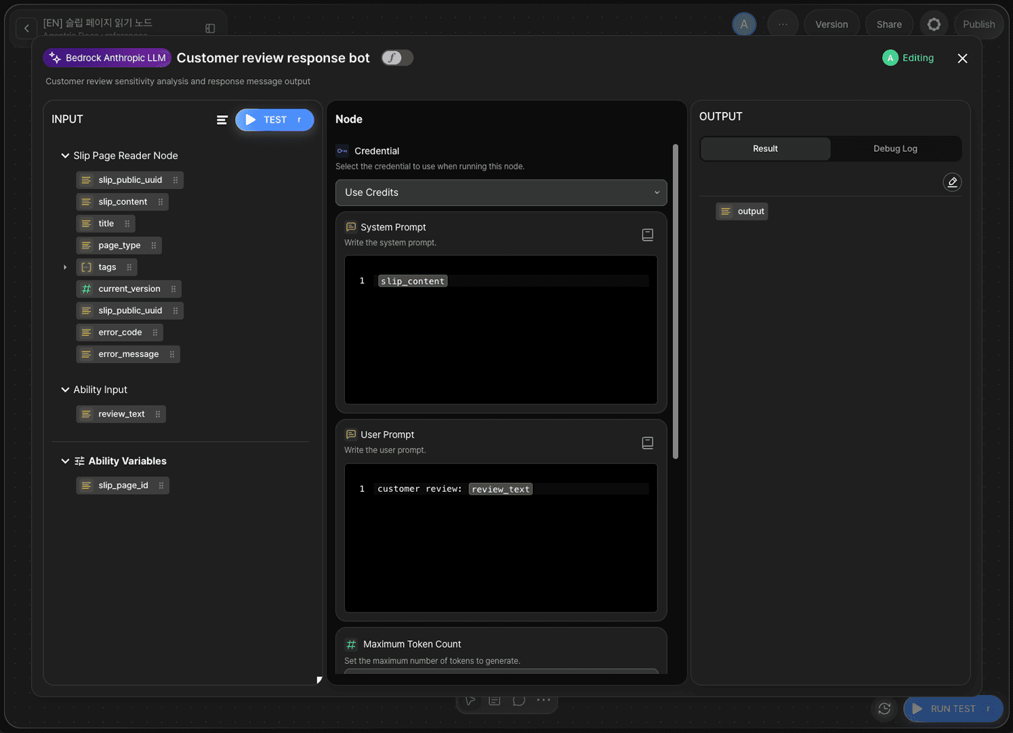Select the output variable chip

click(x=742, y=211)
